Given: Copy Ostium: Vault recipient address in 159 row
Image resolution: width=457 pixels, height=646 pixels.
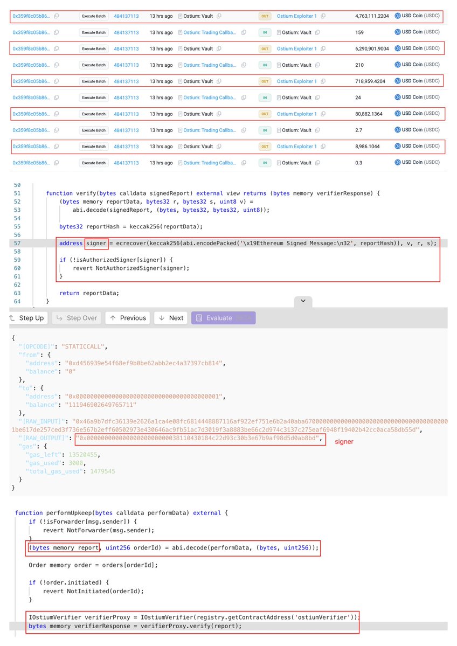Looking at the screenshot, I should click(317, 32).
